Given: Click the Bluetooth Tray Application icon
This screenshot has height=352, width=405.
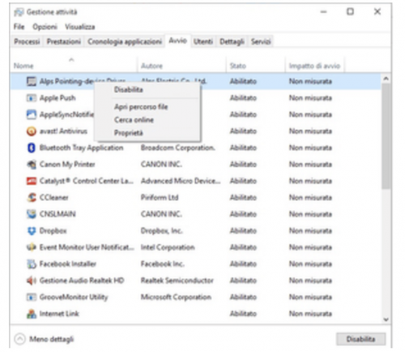Looking at the screenshot, I should [32, 148].
